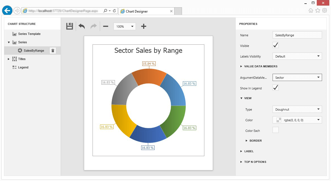331x181 pixels.
Task: Refresh the page in address bar
Action: coord(114,11)
